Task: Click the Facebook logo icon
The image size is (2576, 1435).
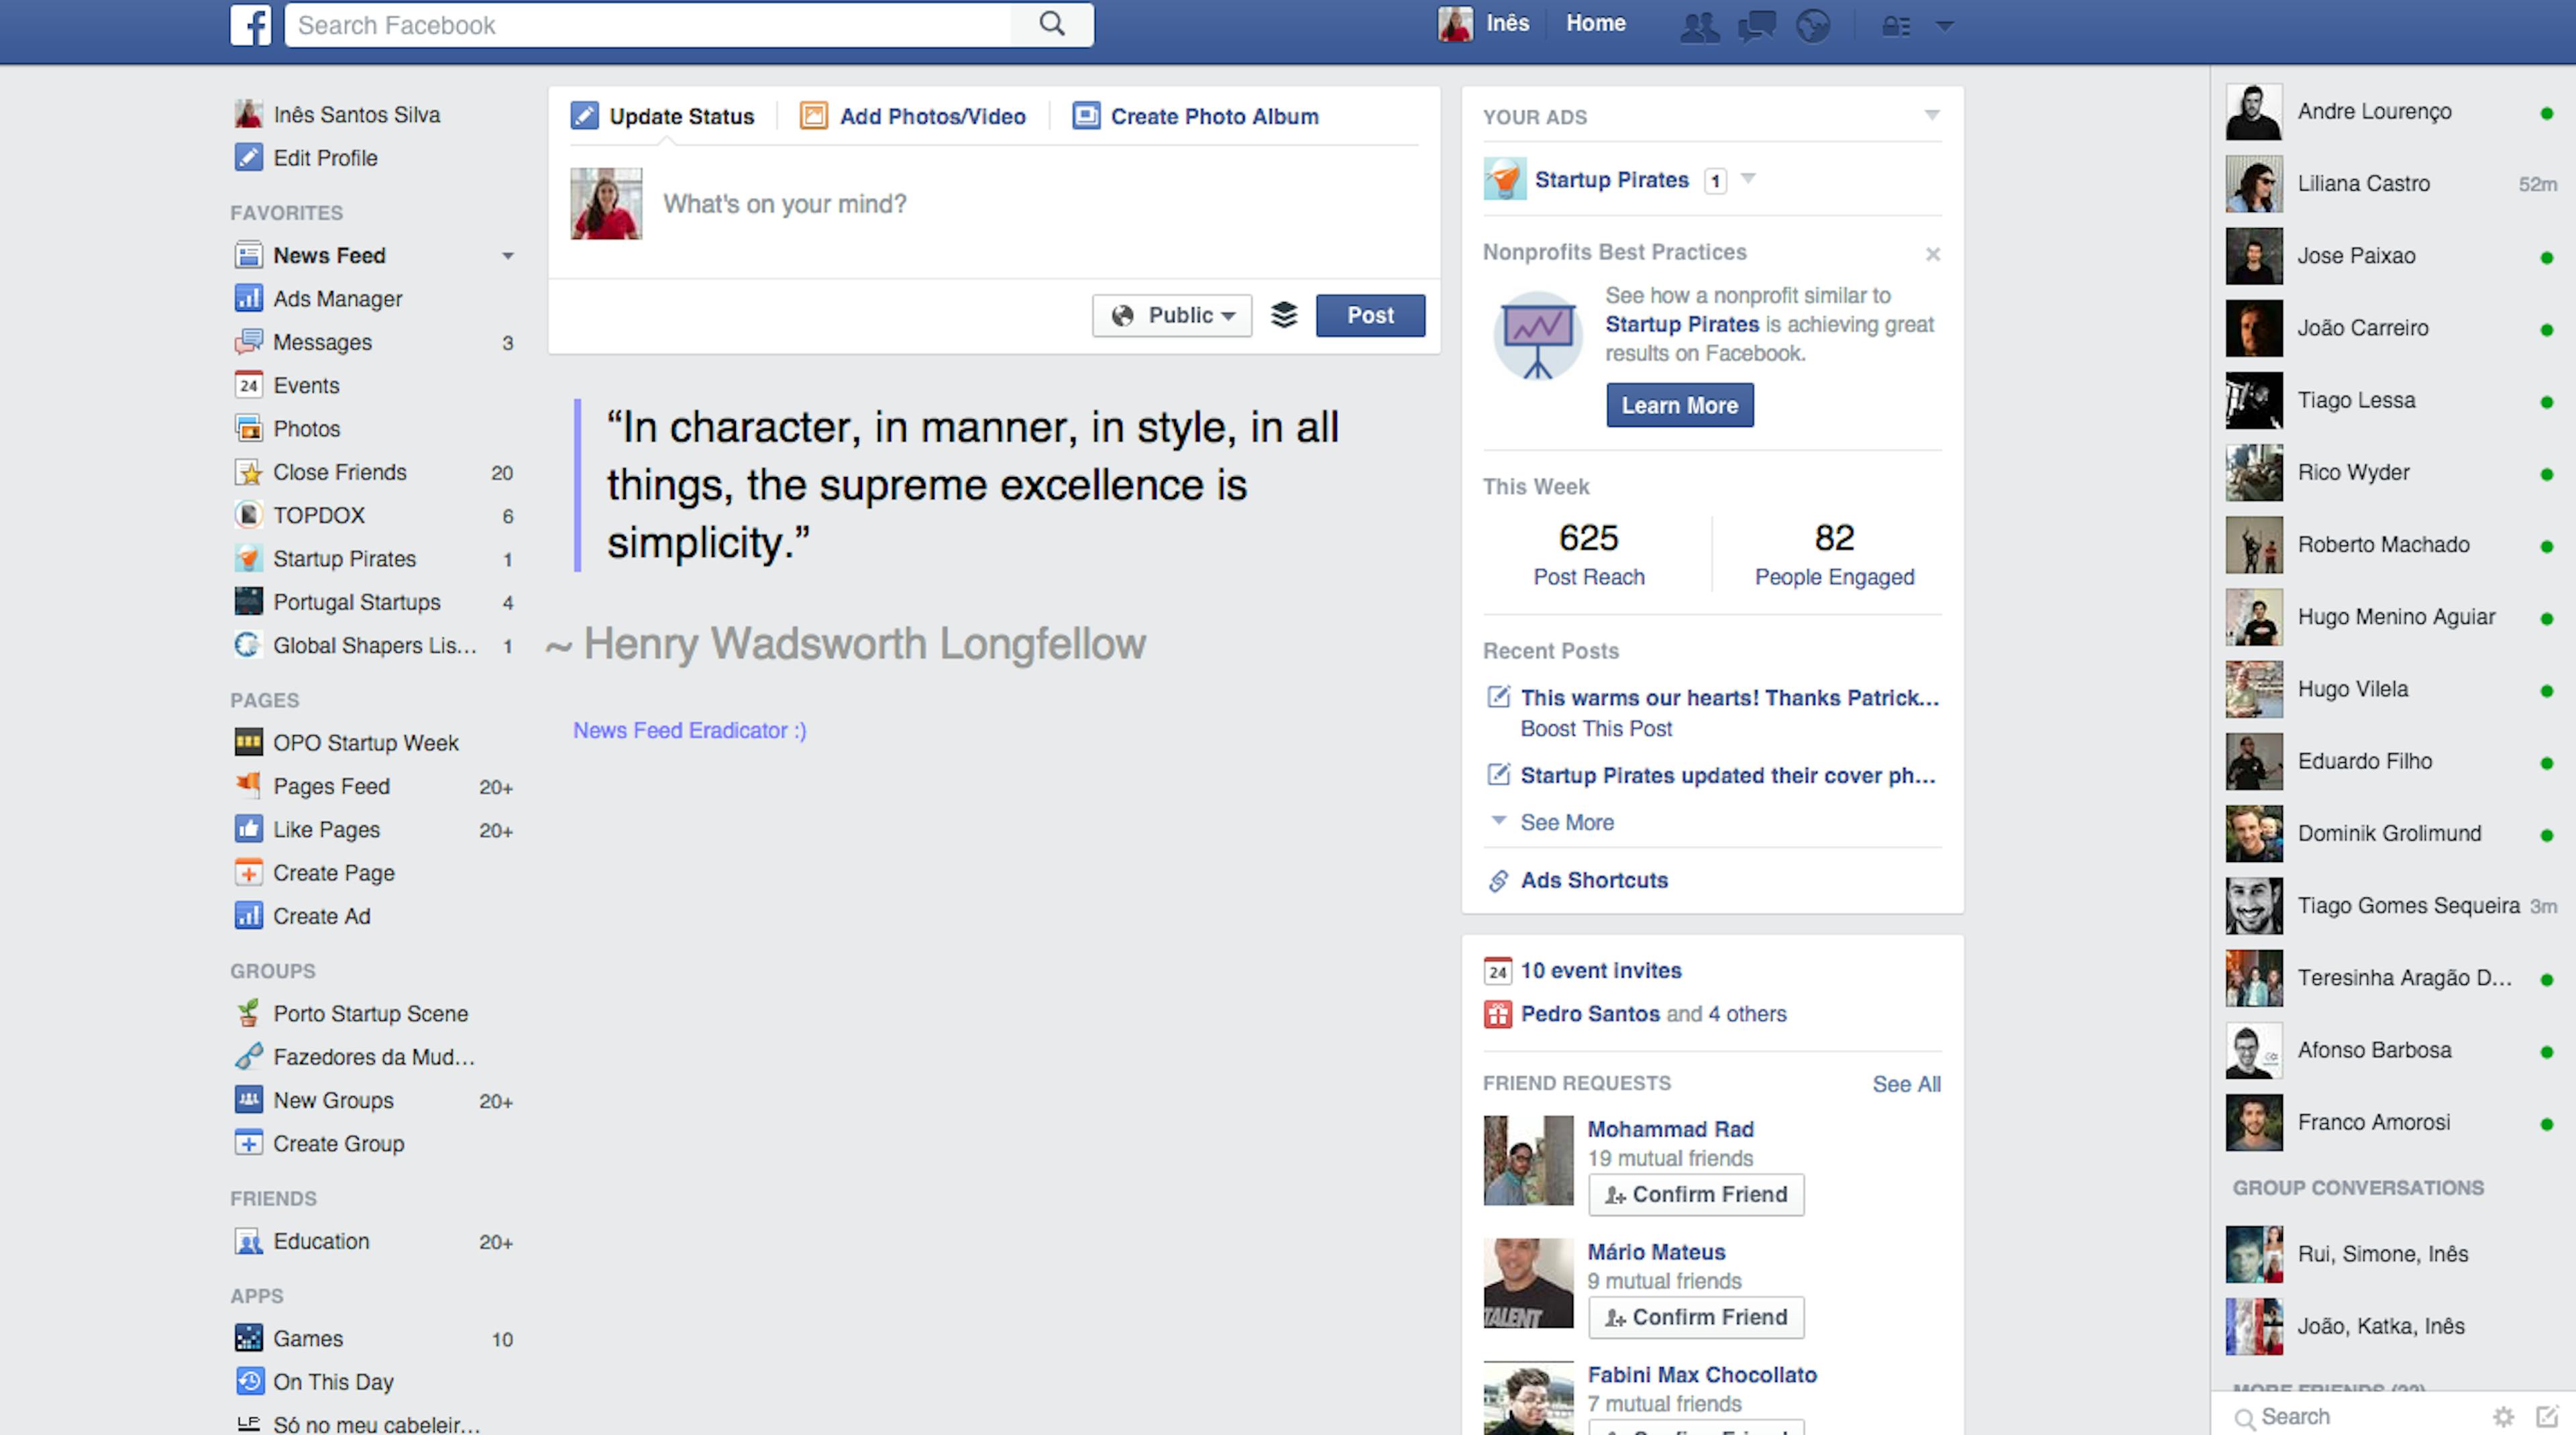Action: click(x=250, y=25)
